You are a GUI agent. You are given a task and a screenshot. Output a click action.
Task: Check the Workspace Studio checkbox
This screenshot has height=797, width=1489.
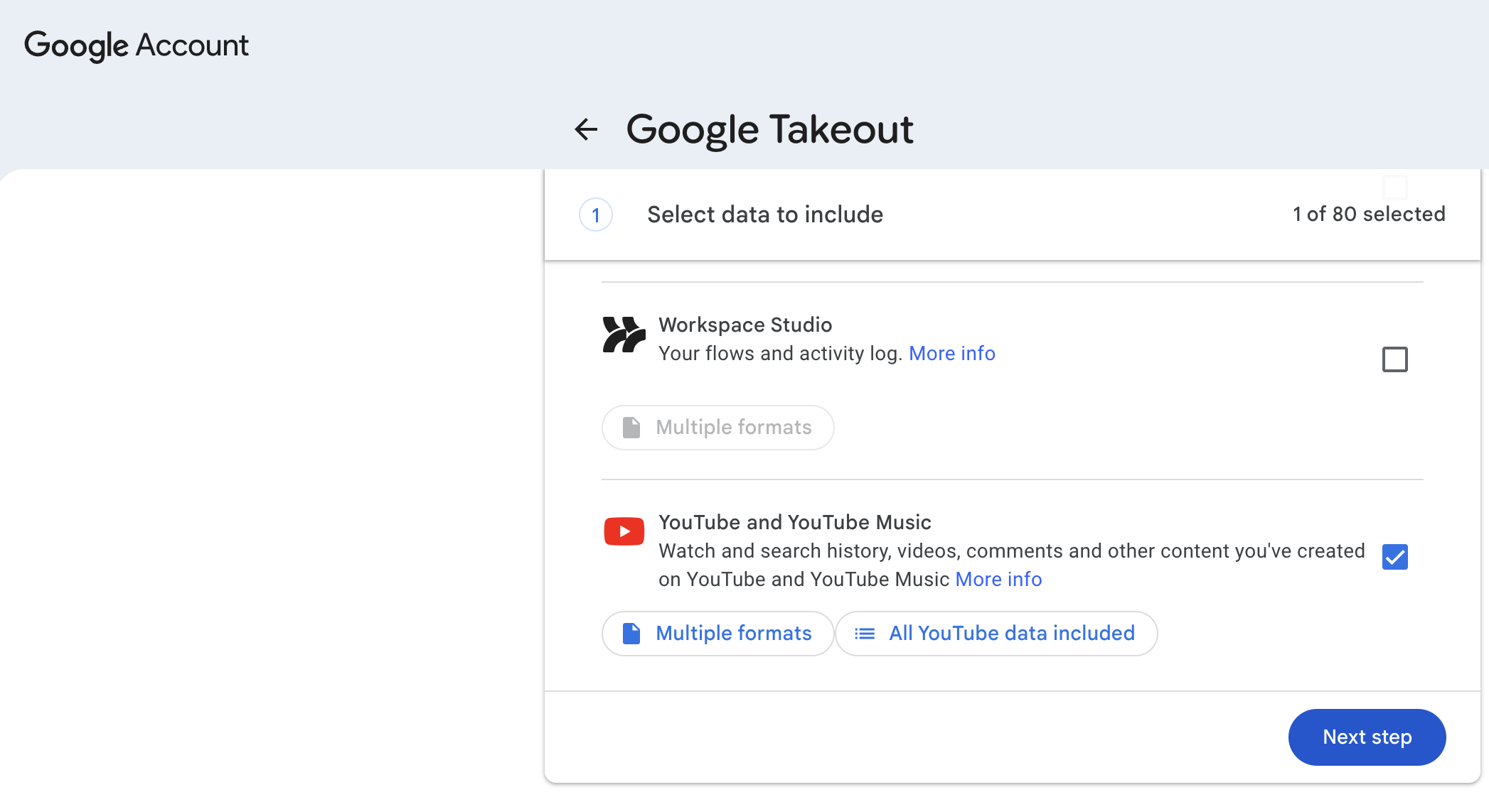tap(1394, 359)
